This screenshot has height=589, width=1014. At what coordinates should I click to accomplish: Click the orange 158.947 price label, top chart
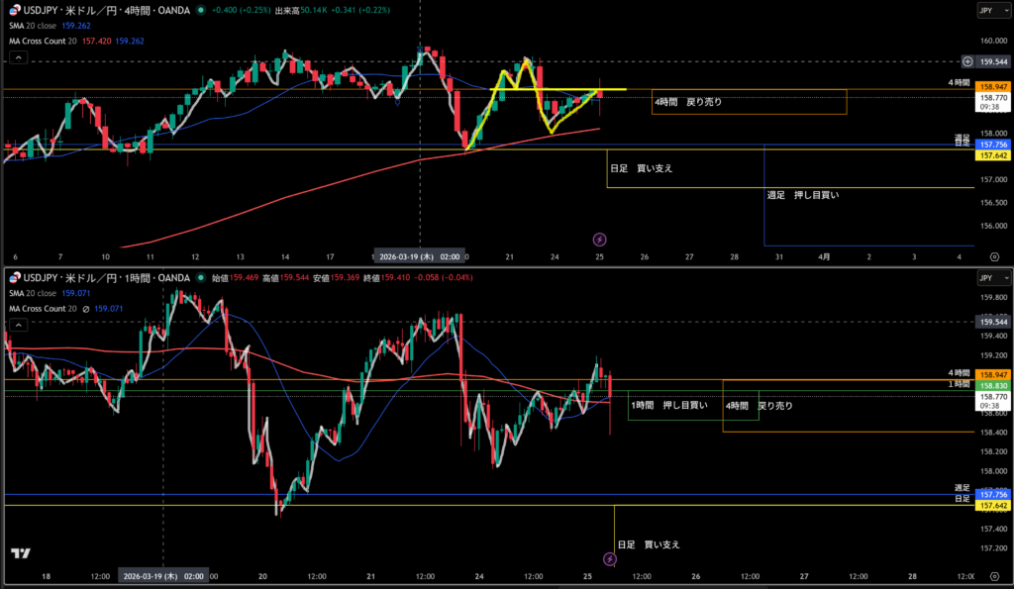click(993, 88)
